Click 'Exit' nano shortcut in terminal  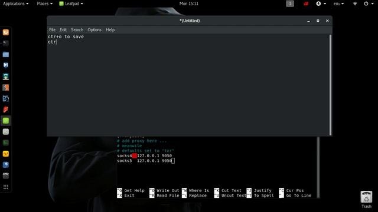[126, 196]
